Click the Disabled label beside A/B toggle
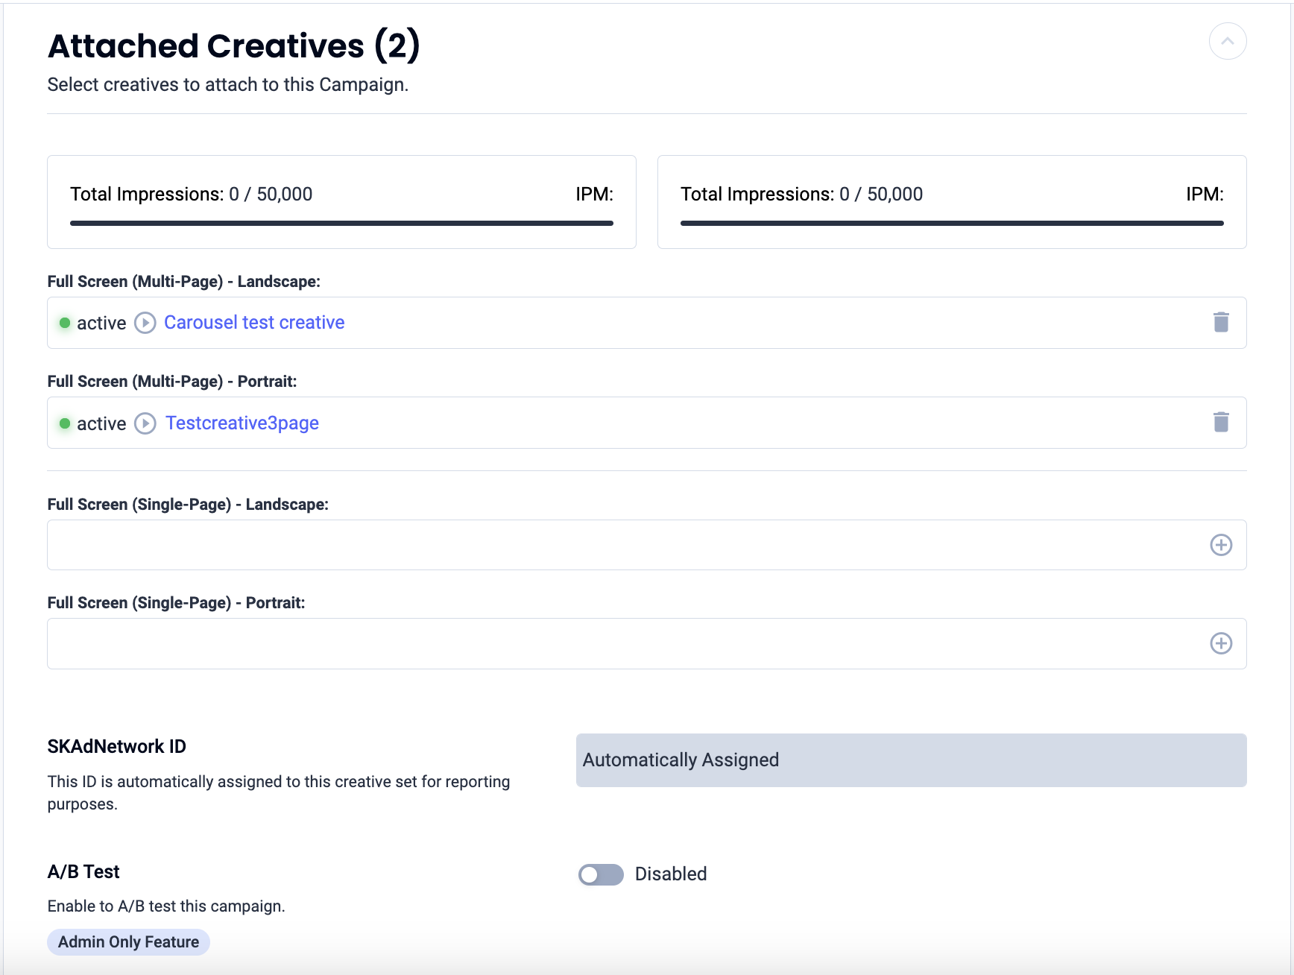The height and width of the screenshot is (975, 1294). [671, 874]
